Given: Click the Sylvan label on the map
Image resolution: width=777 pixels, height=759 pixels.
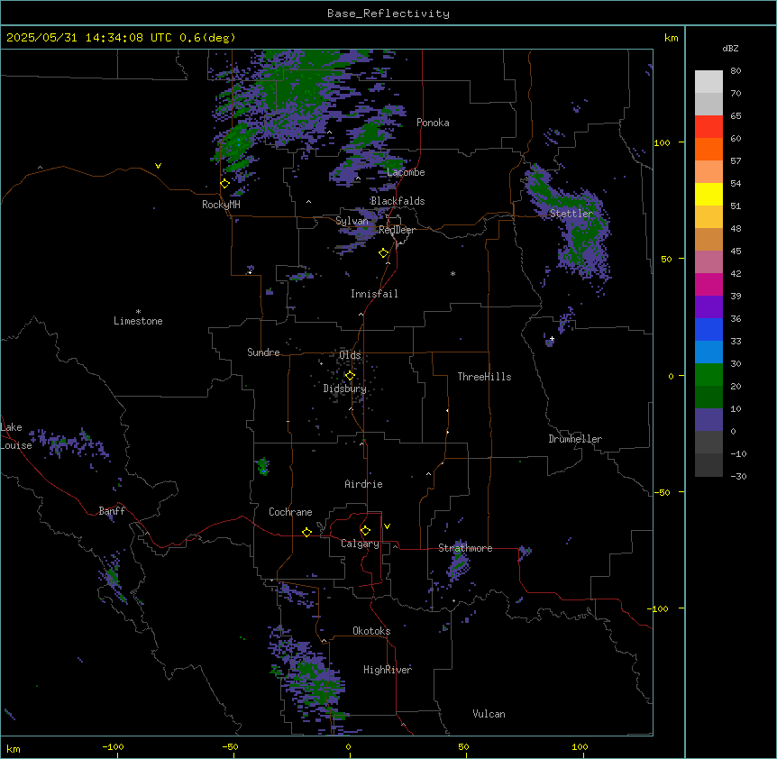Looking at the screenshot, I should click(x=352, y=221).
